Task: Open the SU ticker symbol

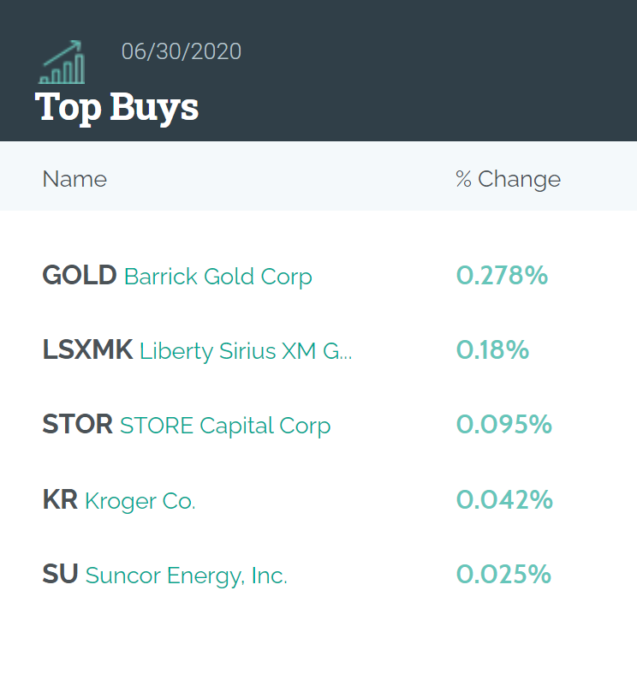Action: tap(60, 575)
